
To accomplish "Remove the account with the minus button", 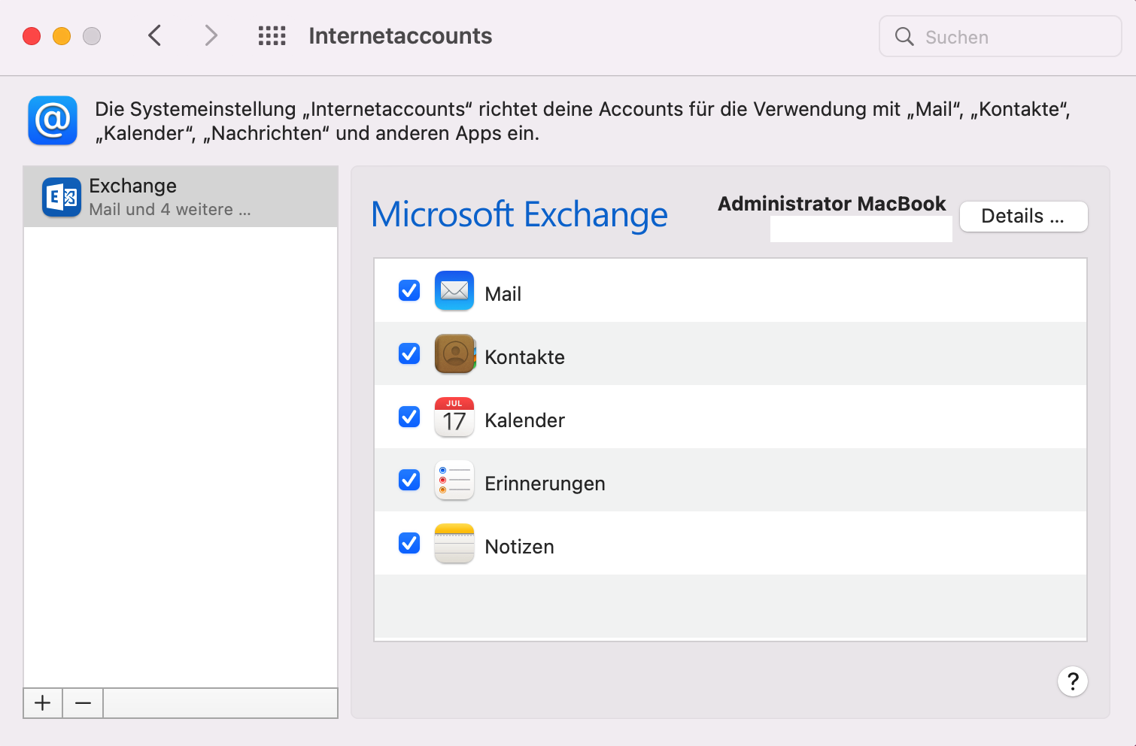I will [x=83, y=703].
